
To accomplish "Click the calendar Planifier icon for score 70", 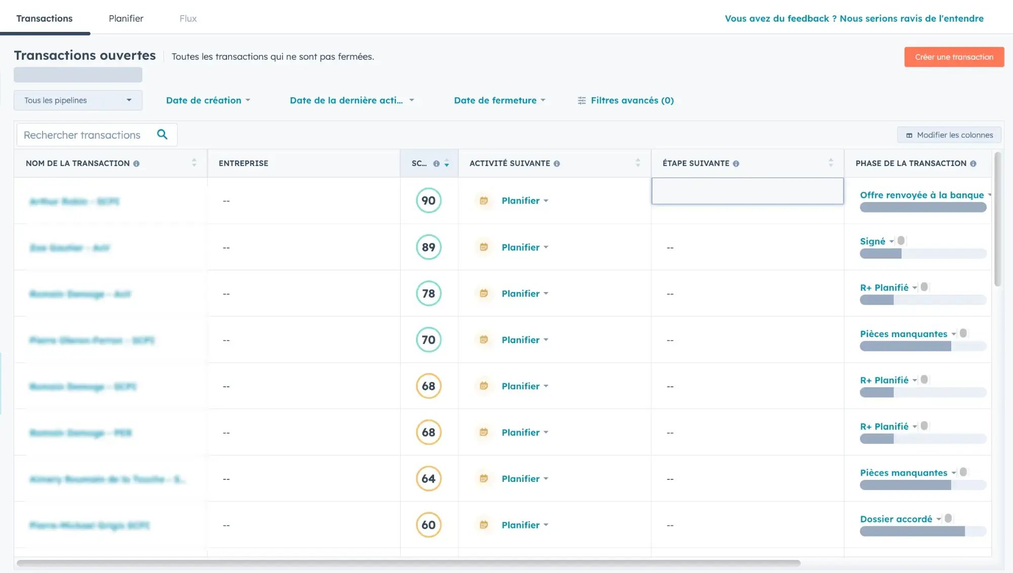I will tap(482, 340).
